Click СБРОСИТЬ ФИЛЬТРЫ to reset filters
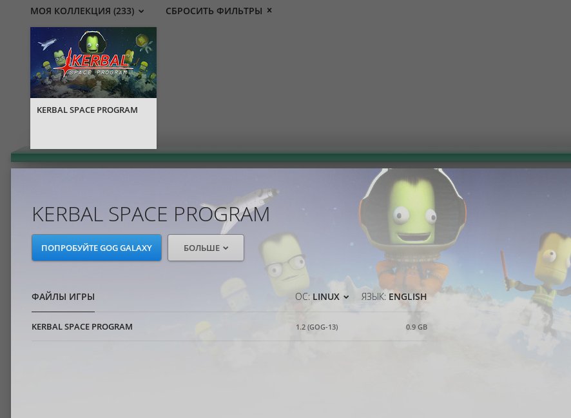This screenshot has width=571, height=418. tap(214, 11)
